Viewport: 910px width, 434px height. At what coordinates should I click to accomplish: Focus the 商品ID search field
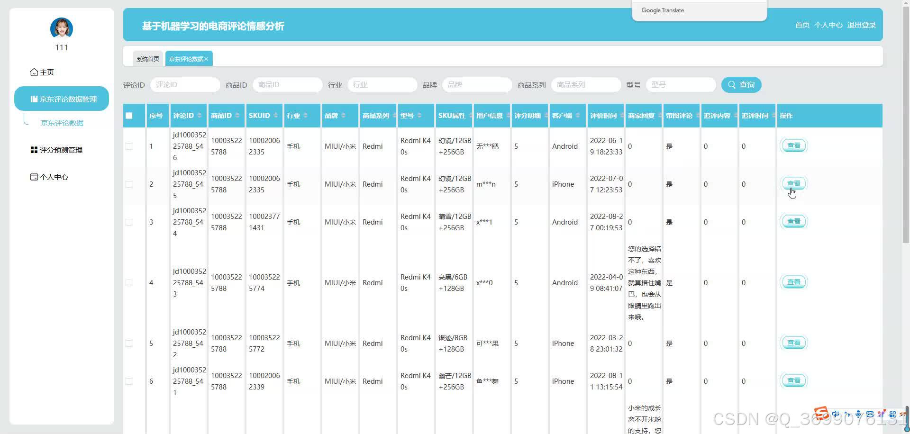[288, 85]
